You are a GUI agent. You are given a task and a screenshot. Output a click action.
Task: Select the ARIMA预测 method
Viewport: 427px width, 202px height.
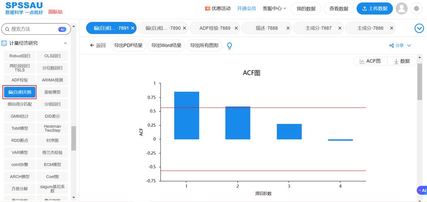(x=52, y=80)
